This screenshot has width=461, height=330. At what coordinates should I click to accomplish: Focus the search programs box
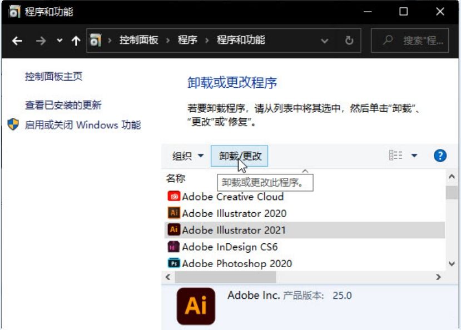[410, 40]
